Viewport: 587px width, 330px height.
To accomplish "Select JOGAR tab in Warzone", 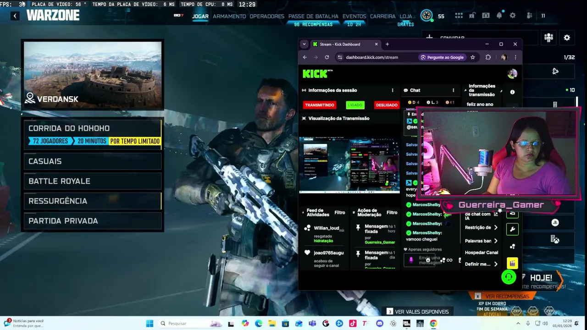I will pyautogui.click(x=200, y=16).
